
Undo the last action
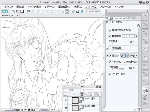tap(28, 11)
